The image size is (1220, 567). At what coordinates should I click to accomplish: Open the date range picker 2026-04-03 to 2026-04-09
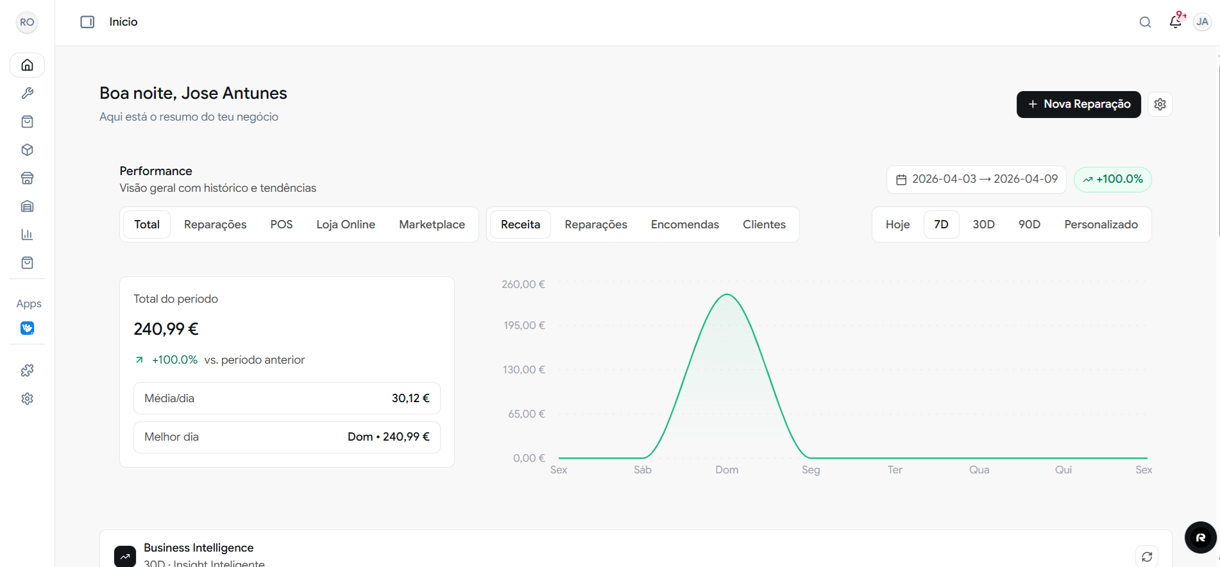[976, 180]
